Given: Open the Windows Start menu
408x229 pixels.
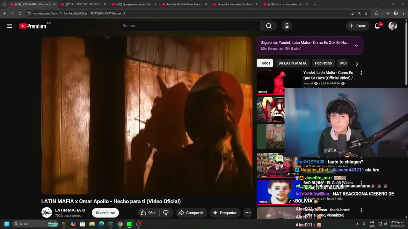Looking at the screenshot, I should pyautogui.click(x=7, y=224).
